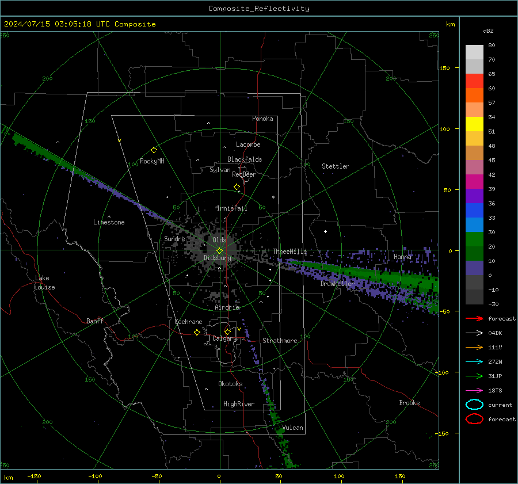
Task: Click the Stettler label
Action: point(336,166)
